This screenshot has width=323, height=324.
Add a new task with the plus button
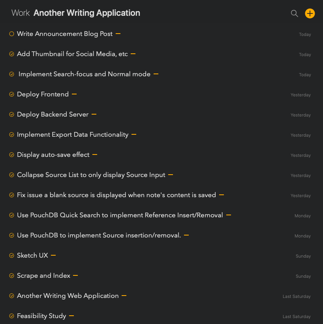310,13
